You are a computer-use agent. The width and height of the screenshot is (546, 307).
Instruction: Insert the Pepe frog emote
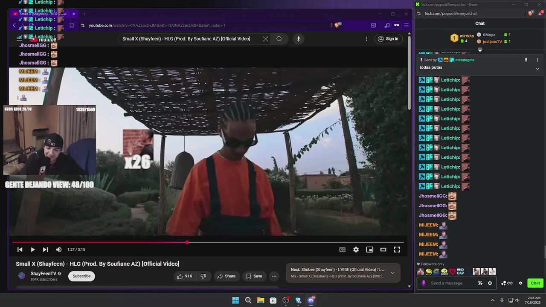(x=436, y=271)
